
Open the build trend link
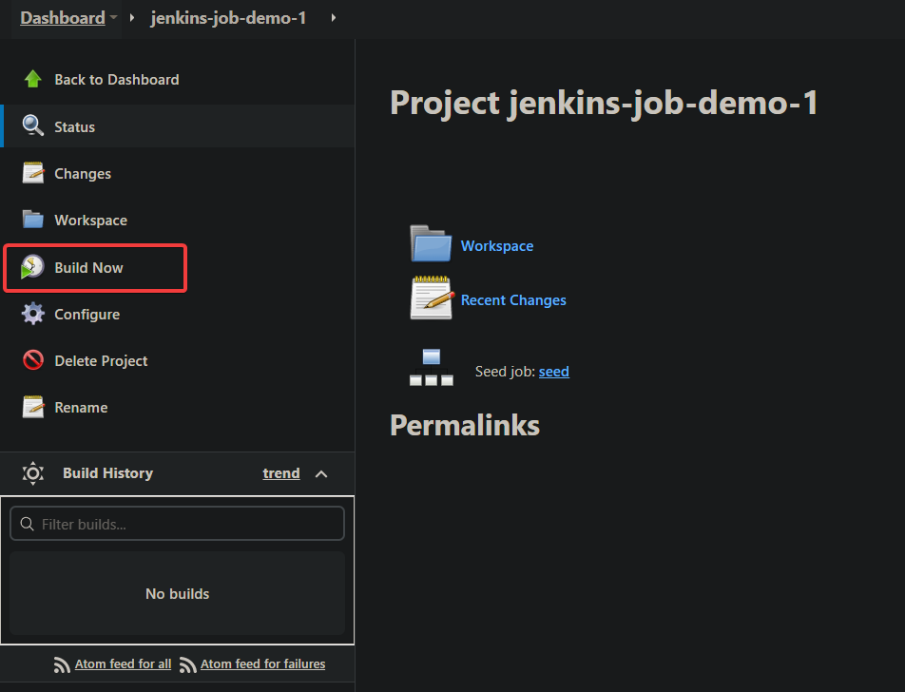point(281,473)
